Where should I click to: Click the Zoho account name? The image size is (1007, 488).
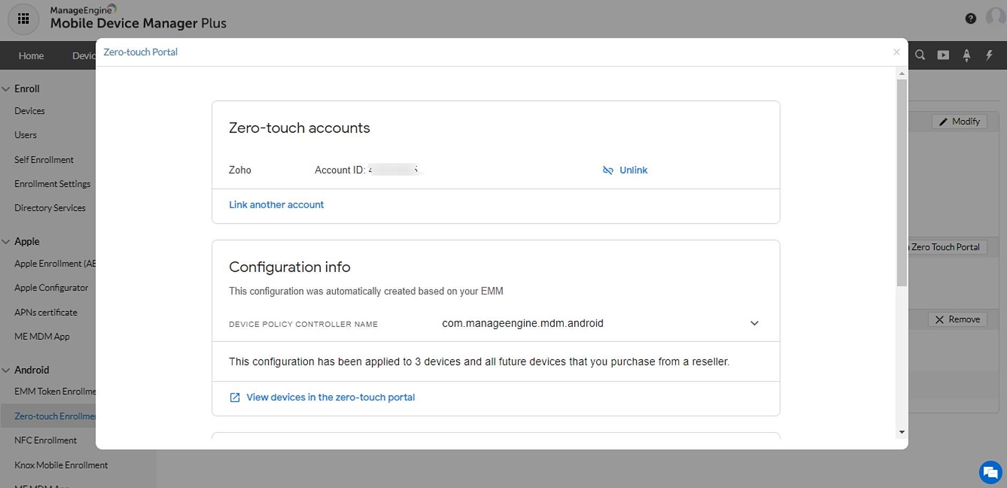[240, 170]
